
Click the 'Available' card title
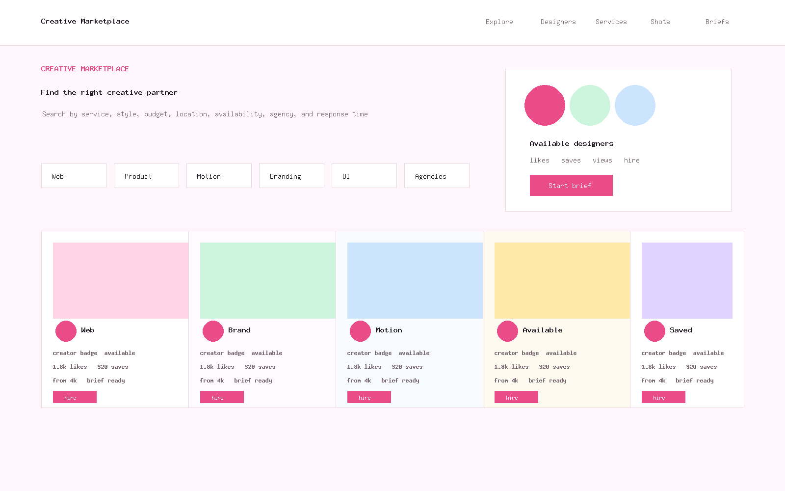tap(543, 330)
